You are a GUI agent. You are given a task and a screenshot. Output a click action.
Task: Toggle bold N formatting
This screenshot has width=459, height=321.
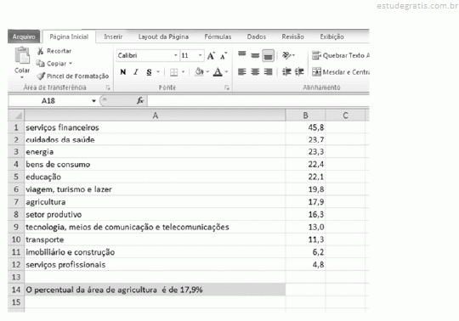tap(123, 72)
